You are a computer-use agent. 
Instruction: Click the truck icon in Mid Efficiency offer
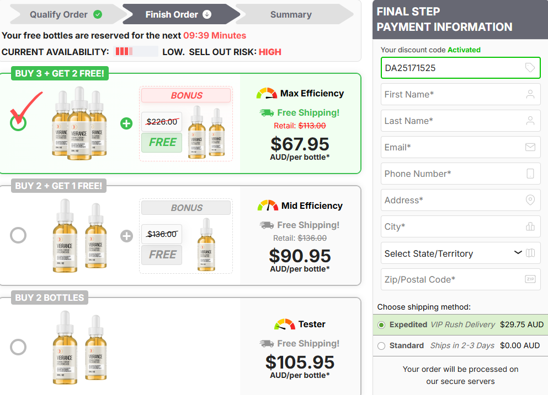[267, 225]
